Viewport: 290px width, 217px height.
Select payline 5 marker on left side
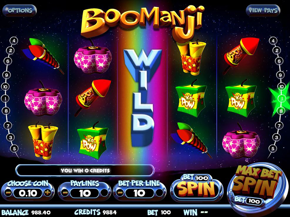point(14,148)
